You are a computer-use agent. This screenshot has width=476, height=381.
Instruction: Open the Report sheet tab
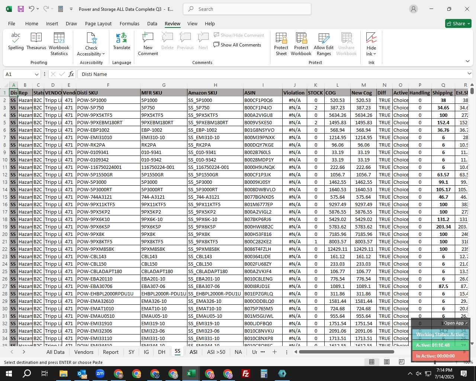[111, 352]
